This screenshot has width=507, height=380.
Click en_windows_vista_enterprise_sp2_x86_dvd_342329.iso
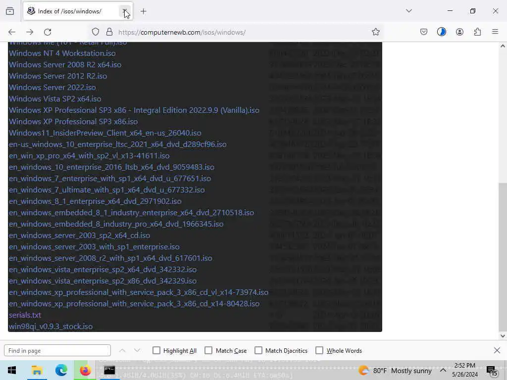[103, 281]
